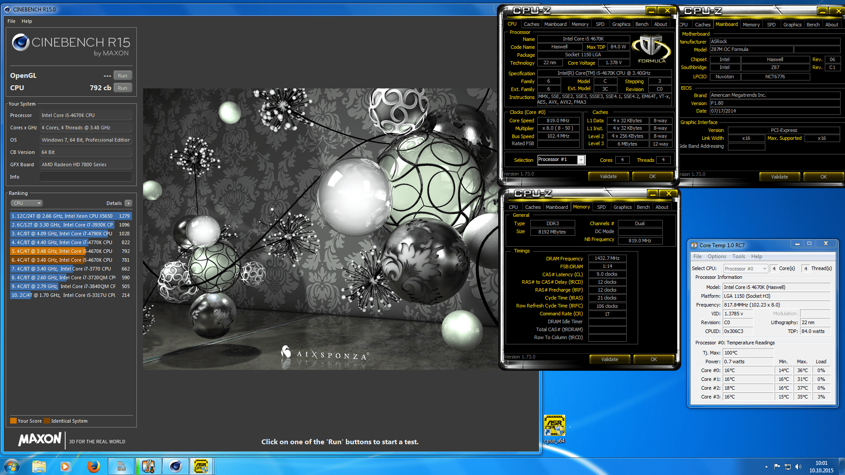
Task: Open the Select CPU dropdown in Core Temp
Action: click(746, 268)
